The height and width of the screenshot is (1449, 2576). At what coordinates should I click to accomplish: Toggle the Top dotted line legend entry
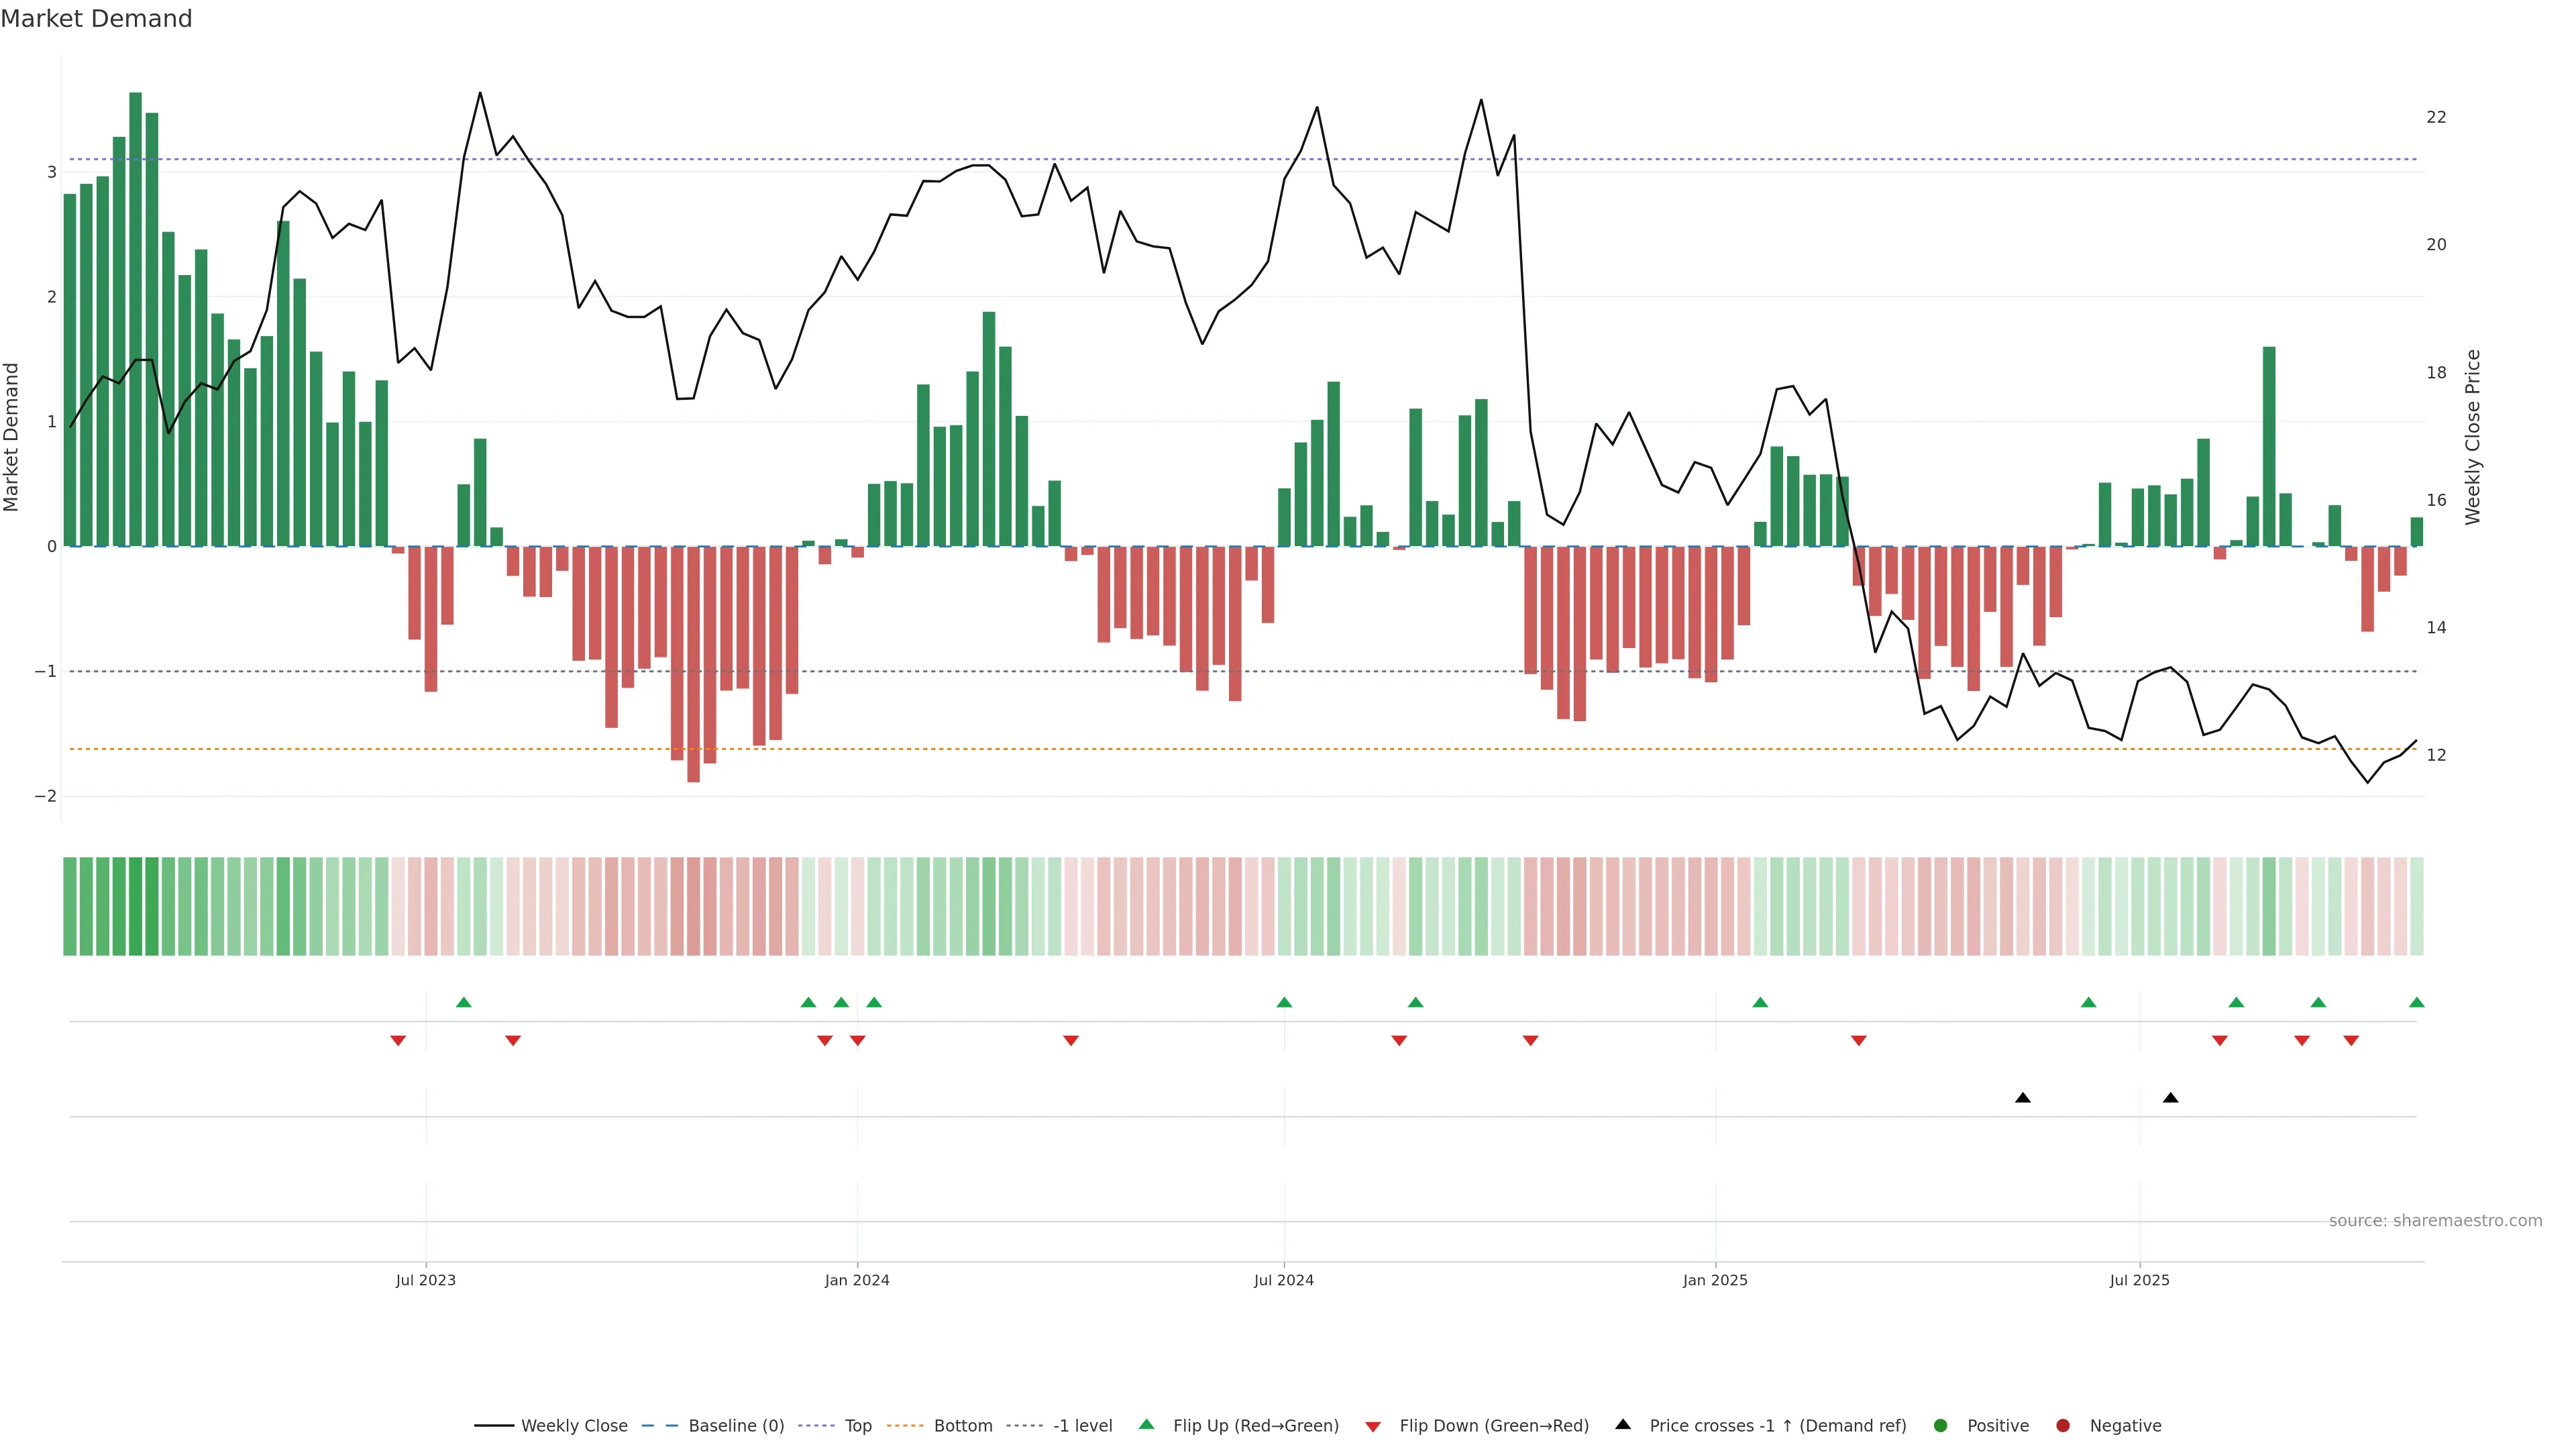point(858,1425)
